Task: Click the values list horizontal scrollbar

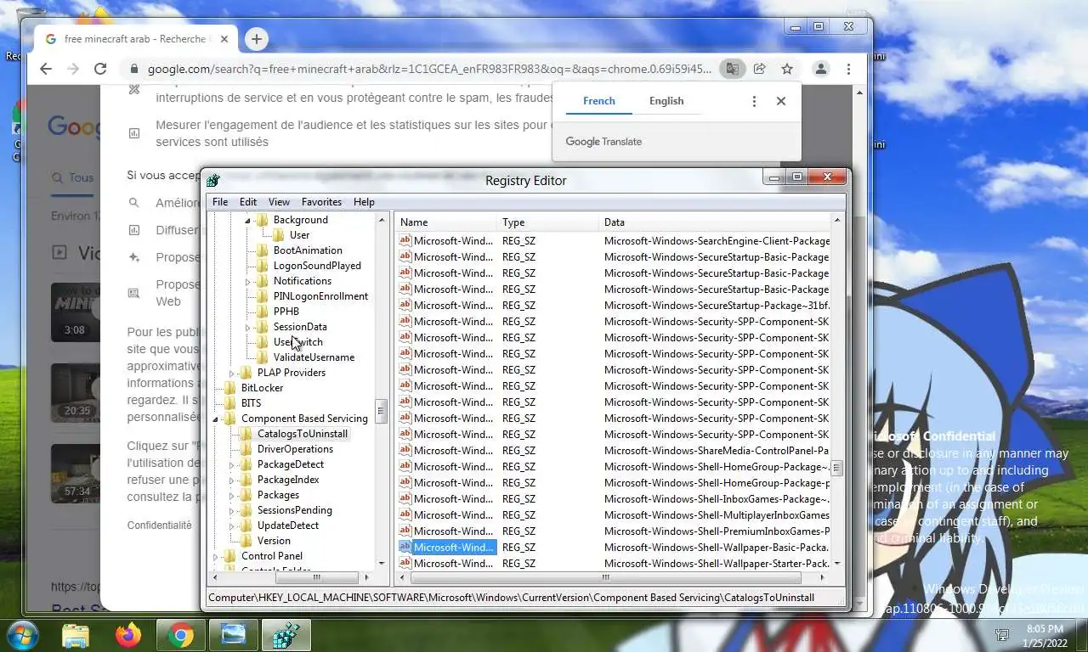Action: (x=605, y=577)
